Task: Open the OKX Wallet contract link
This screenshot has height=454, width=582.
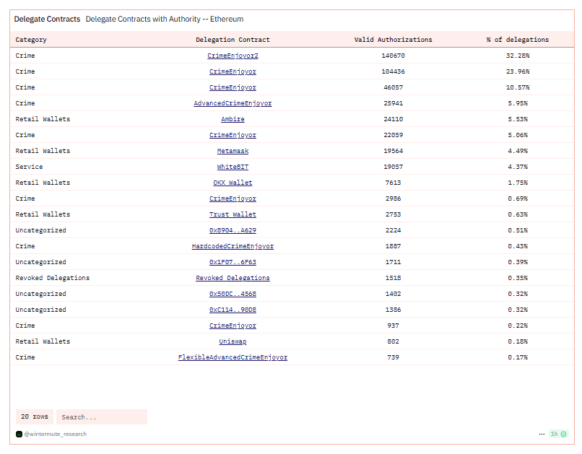Action: tap(233, 183)
